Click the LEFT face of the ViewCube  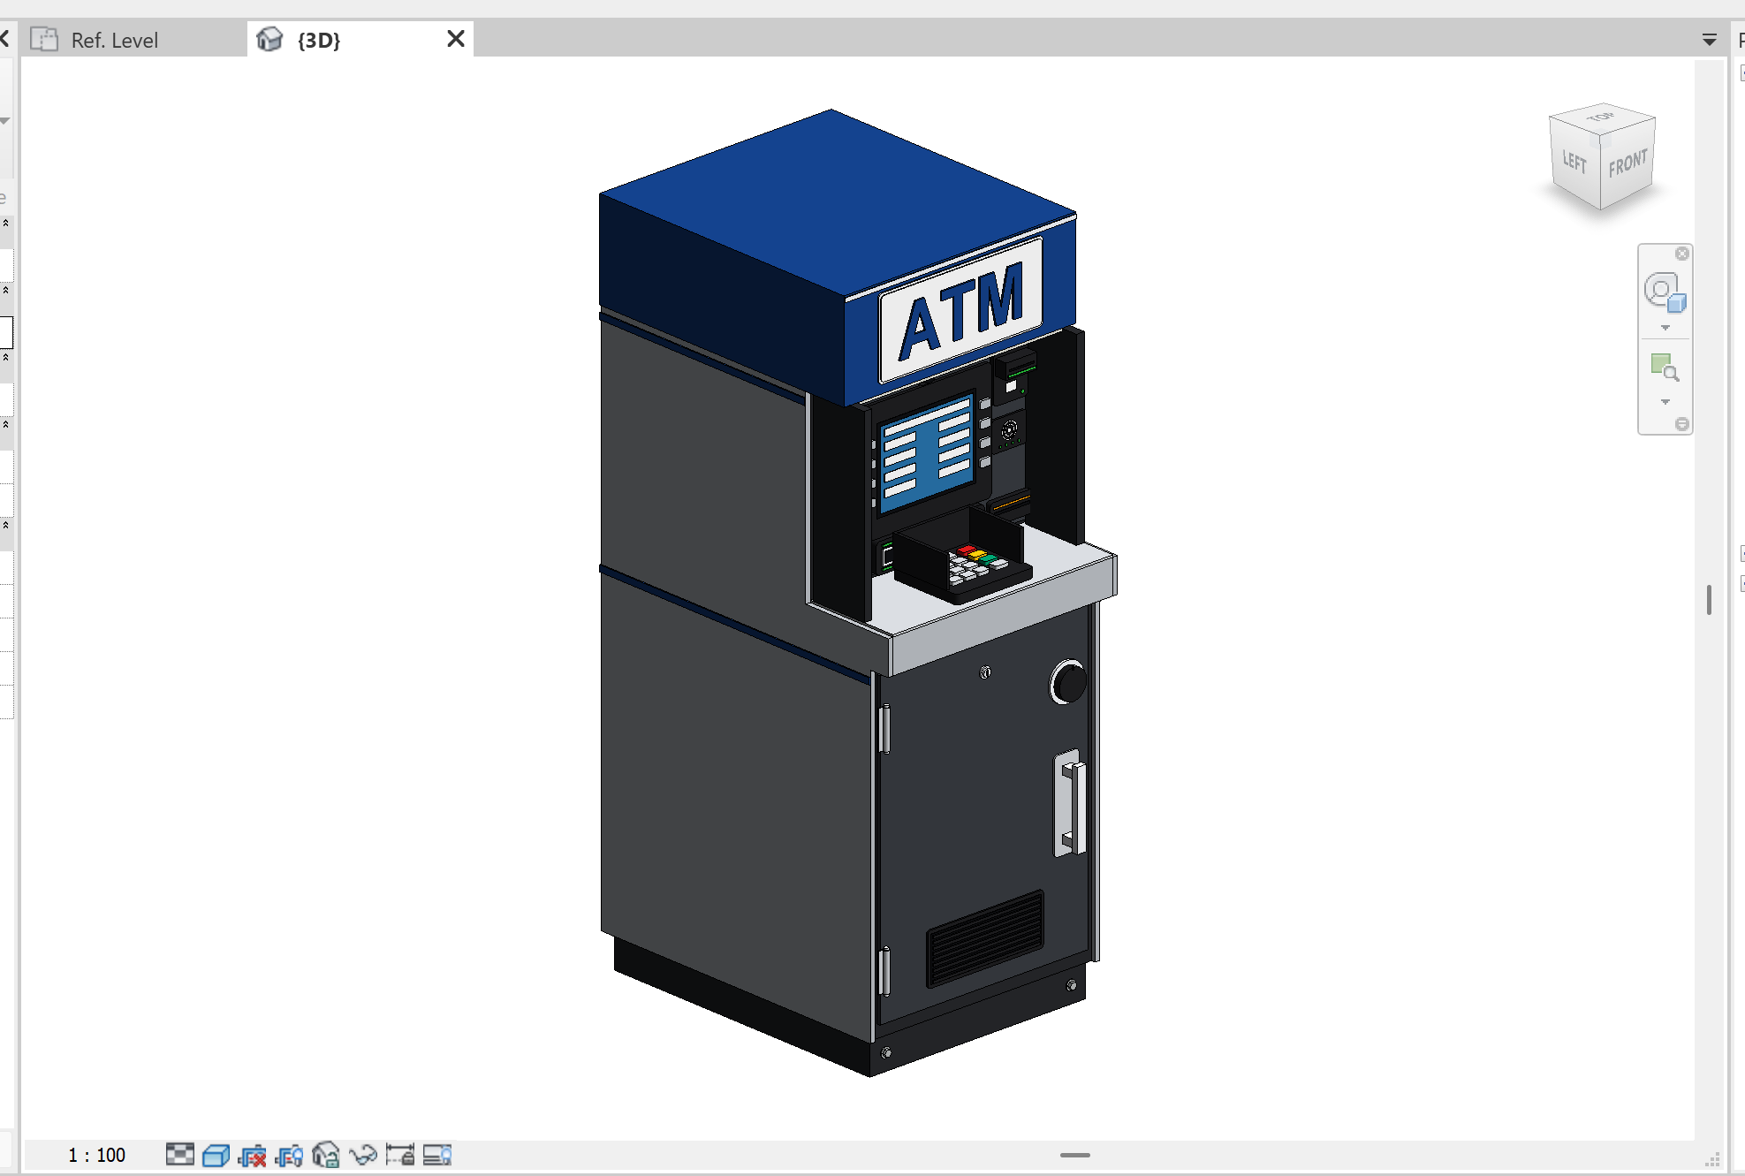click(x=1574, y=161)
